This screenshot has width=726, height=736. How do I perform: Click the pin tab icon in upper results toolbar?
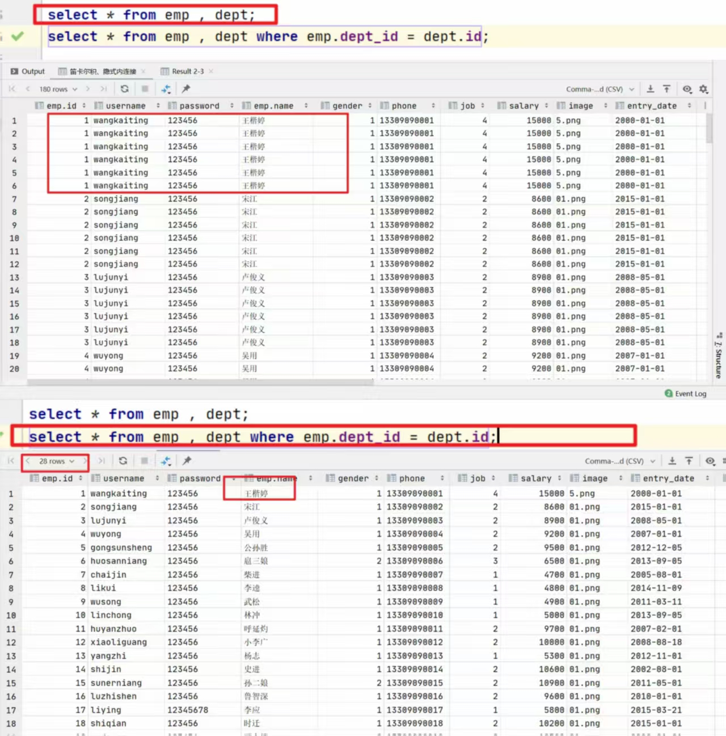(x=186, y=89)
